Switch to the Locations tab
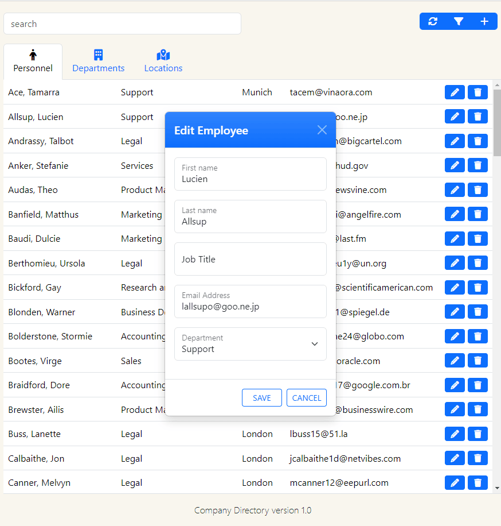The width and height of the screenshot is (501, 526). (163, 61)
